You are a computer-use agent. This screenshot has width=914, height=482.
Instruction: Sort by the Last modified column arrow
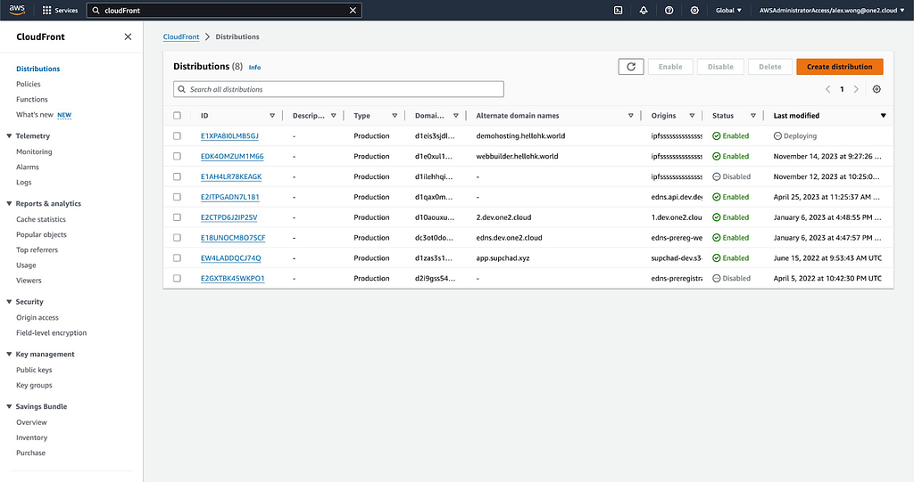(883, 116)
